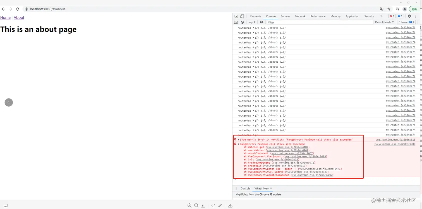The height and width of the screenshot is (209, 422).
Task: Open the Memory tab
Action: click(335, 16)
